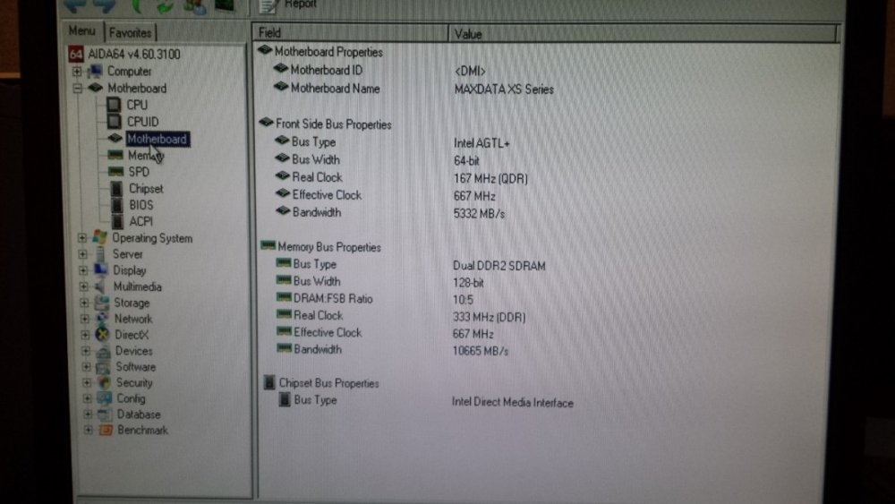Select the BIOS chip icon
This screenshot has height=504, width=895.
tap(115, 205)
